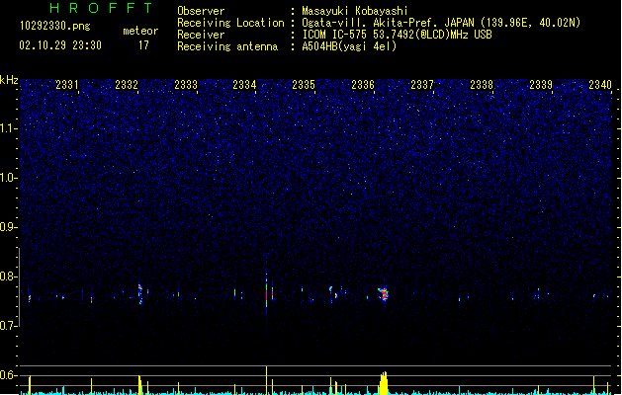
Task: Click the tallest yellow intensity spike after 2334
Action: tap(267, 380)
